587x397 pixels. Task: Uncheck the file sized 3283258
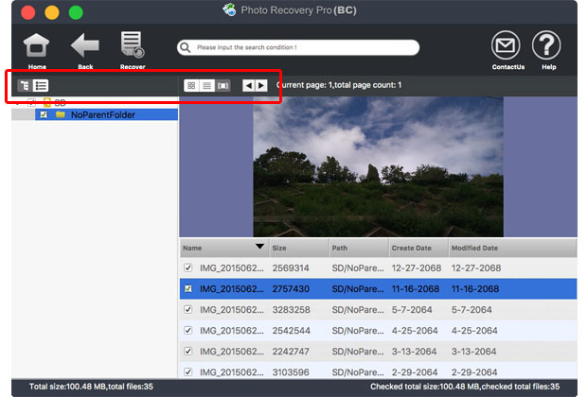(x=187, y=309)
